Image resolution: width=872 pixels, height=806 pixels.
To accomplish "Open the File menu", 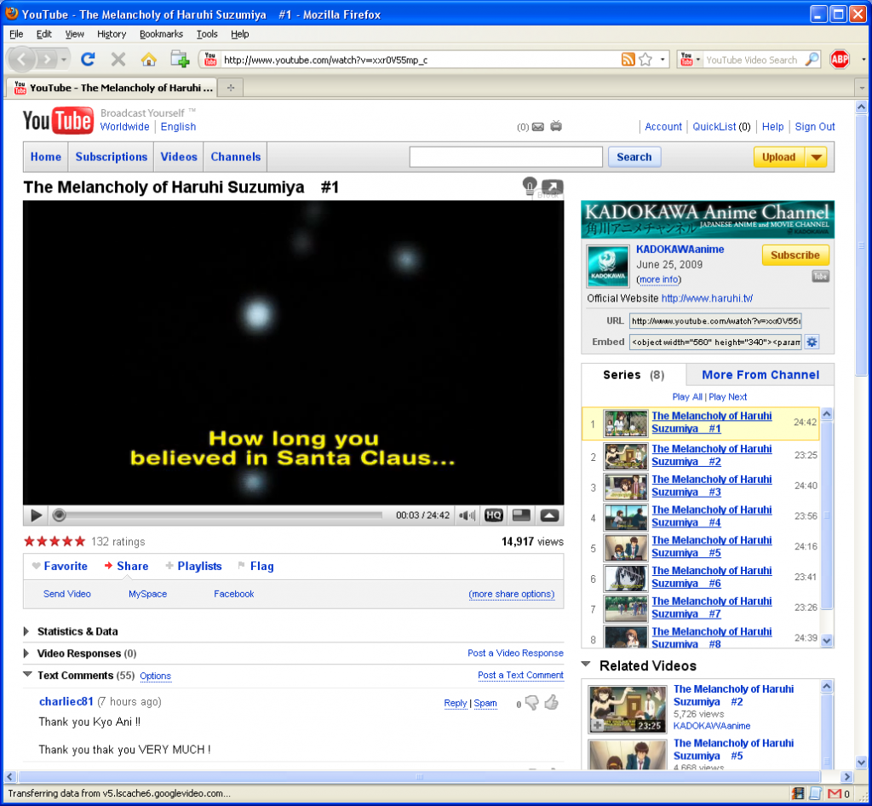I will click(x=16, y=34).
